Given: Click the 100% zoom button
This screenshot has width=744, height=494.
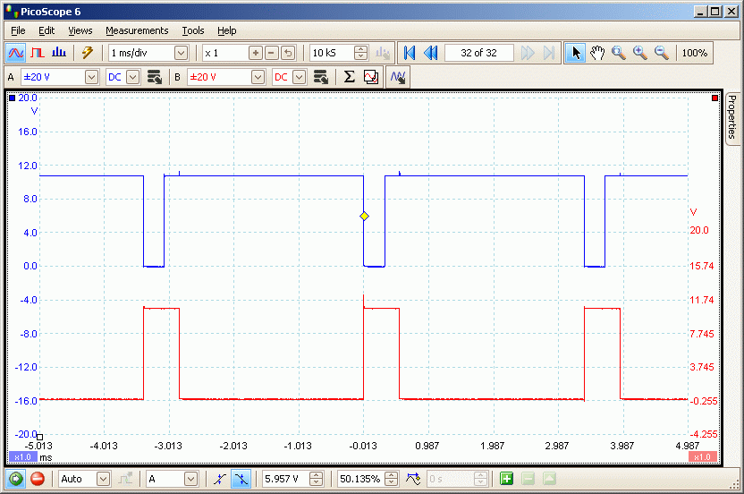Looking at the screenshot, I should coord(695,53).
